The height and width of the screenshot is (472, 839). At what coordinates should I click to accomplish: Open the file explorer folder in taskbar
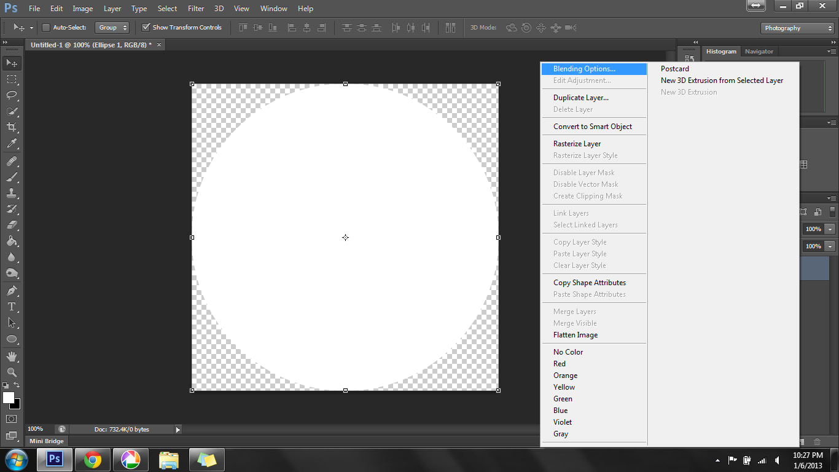[x=168, y=460]
